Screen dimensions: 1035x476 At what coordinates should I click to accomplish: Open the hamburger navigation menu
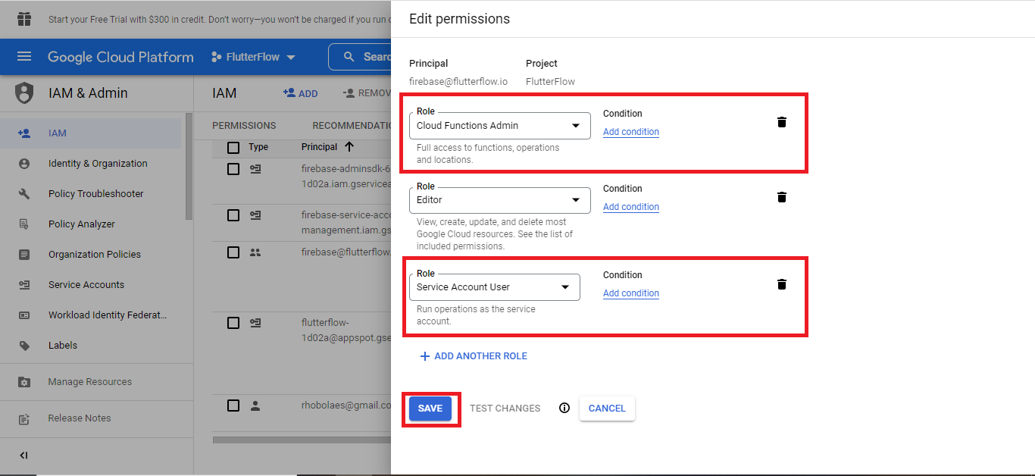(24, 57)
